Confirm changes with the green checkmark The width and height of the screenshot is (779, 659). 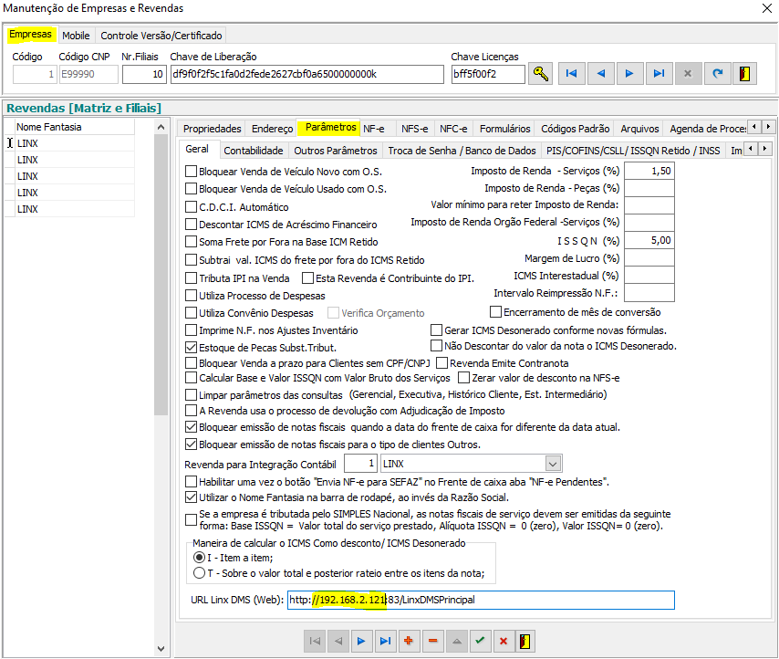point(480,641)
